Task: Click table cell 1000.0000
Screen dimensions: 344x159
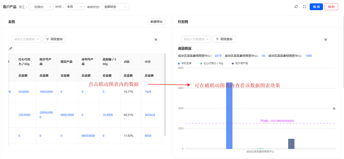Action: tap(46, 92)
